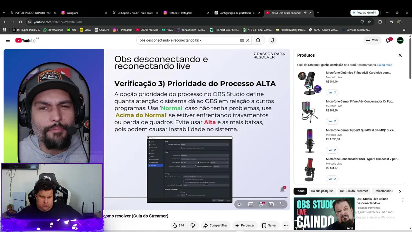Focus the YouTube search input field

[188, 40]
